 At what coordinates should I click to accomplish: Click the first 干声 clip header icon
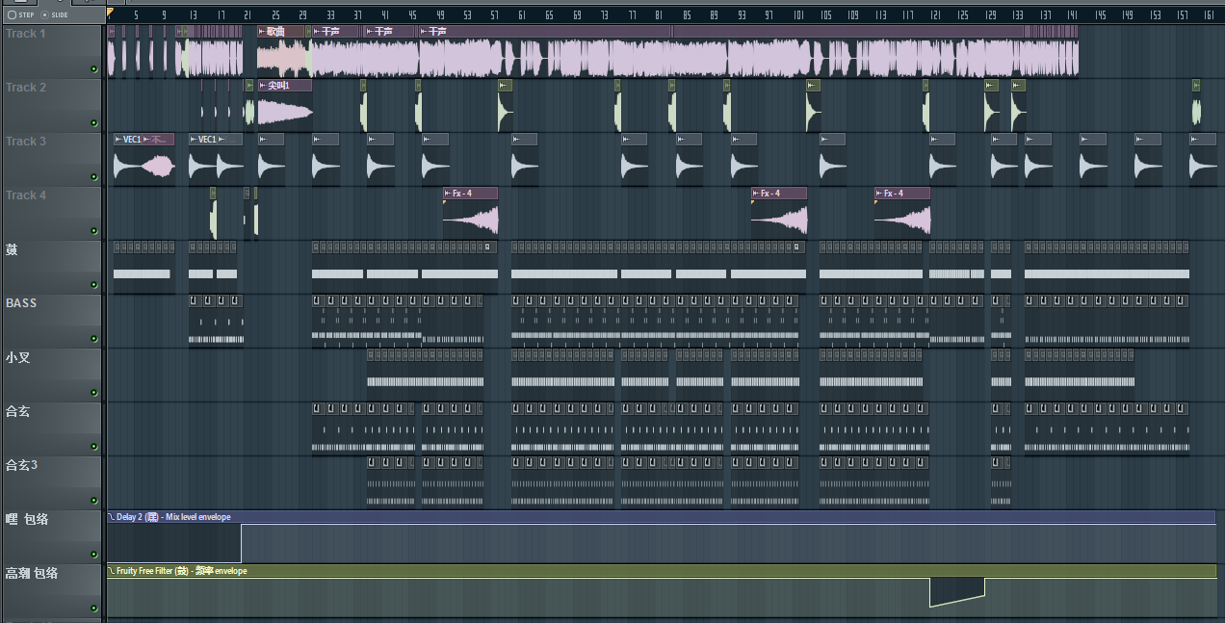click(316, 32)
